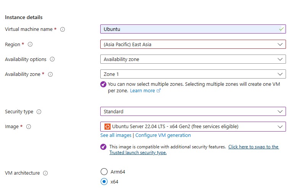
Task: Select Arm64 architecture radio button
Action: (104, 172)
